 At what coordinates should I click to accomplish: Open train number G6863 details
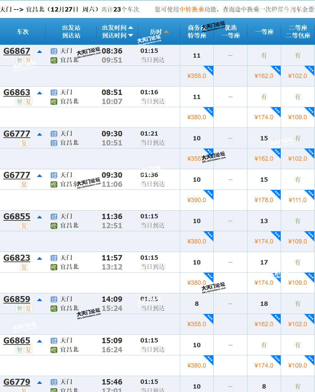[x=17, y=93]
